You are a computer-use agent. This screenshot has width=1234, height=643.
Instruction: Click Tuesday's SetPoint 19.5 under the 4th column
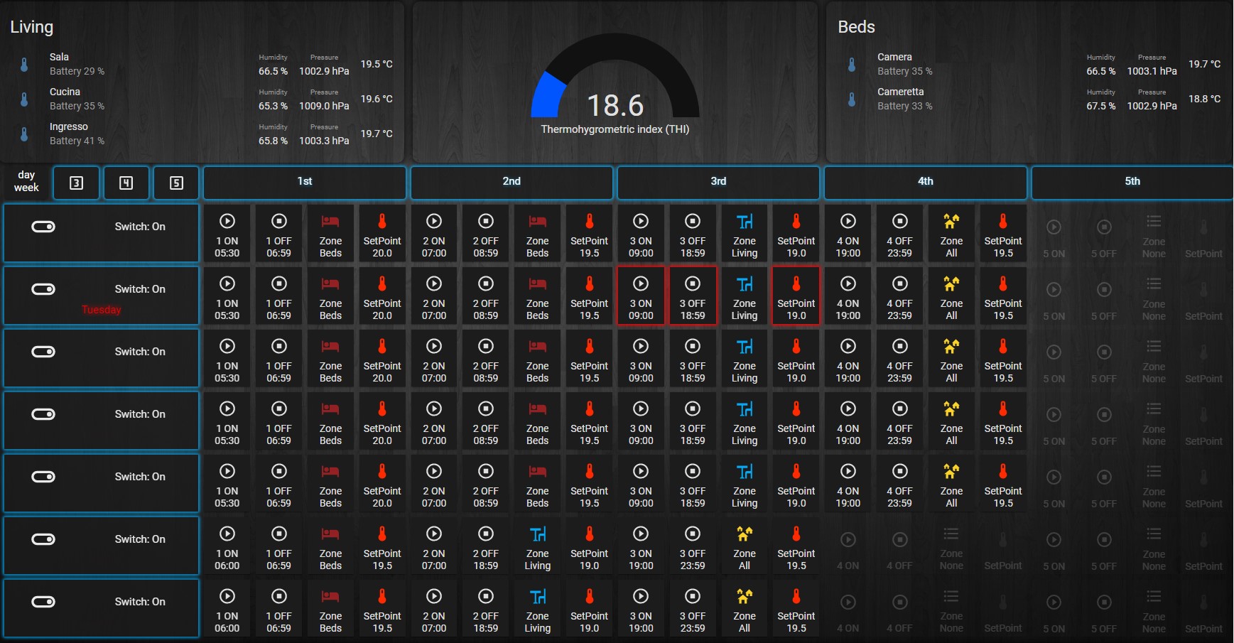(x=1003, y=296)
